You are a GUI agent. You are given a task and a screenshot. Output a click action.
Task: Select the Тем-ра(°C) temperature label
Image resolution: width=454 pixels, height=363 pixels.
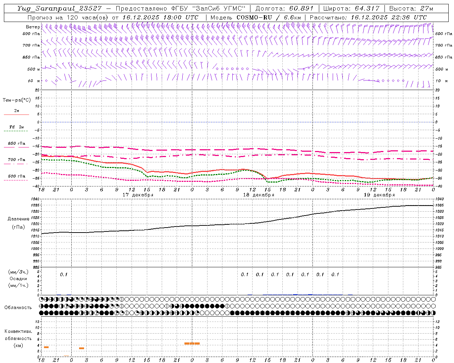(x=17, y=100)
